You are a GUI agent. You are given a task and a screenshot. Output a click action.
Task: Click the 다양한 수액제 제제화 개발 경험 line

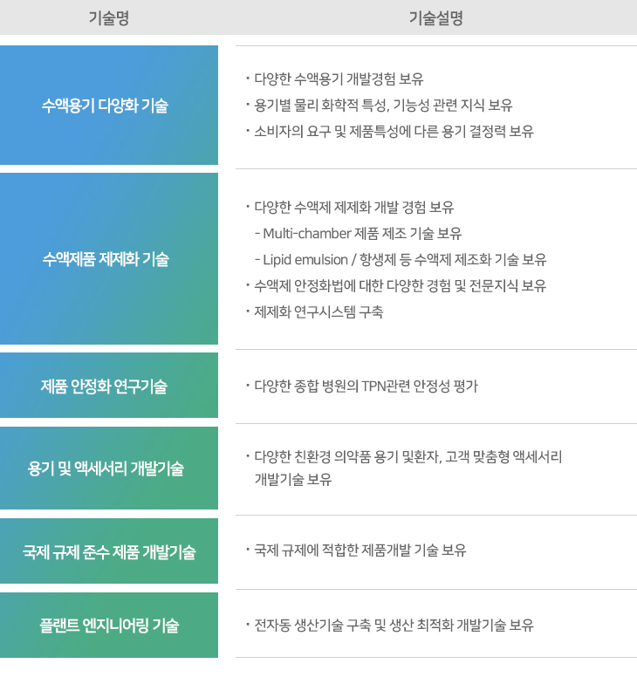pos(353,208)
